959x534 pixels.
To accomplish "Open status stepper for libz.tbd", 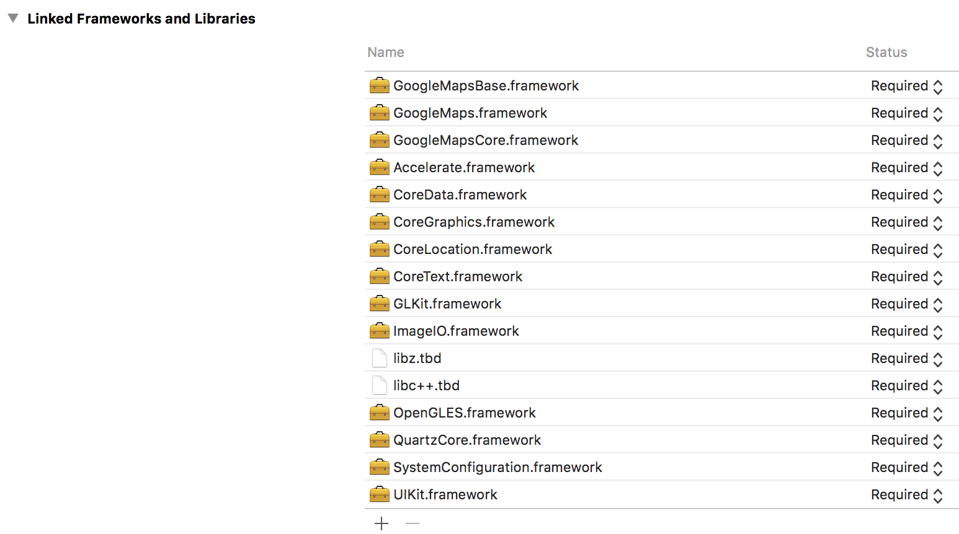I will 937,359.
